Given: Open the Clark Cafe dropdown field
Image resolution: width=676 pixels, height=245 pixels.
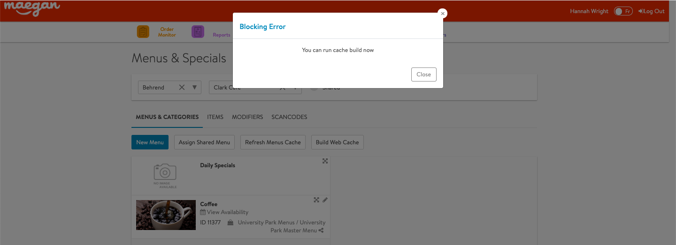Looking at the screenshot, I should point(255,88).
